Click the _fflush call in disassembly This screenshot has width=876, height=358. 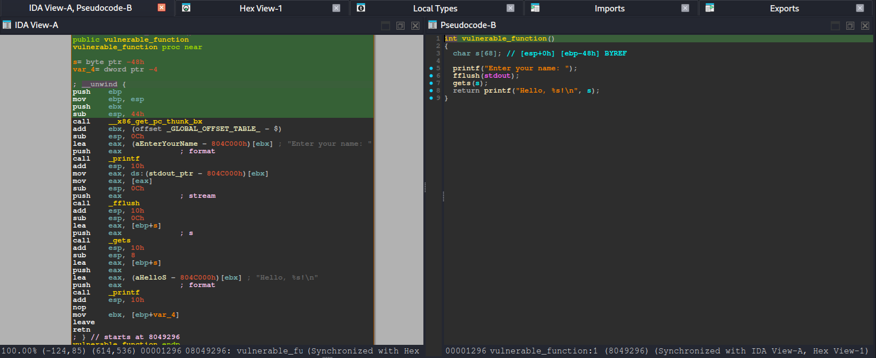123,204
